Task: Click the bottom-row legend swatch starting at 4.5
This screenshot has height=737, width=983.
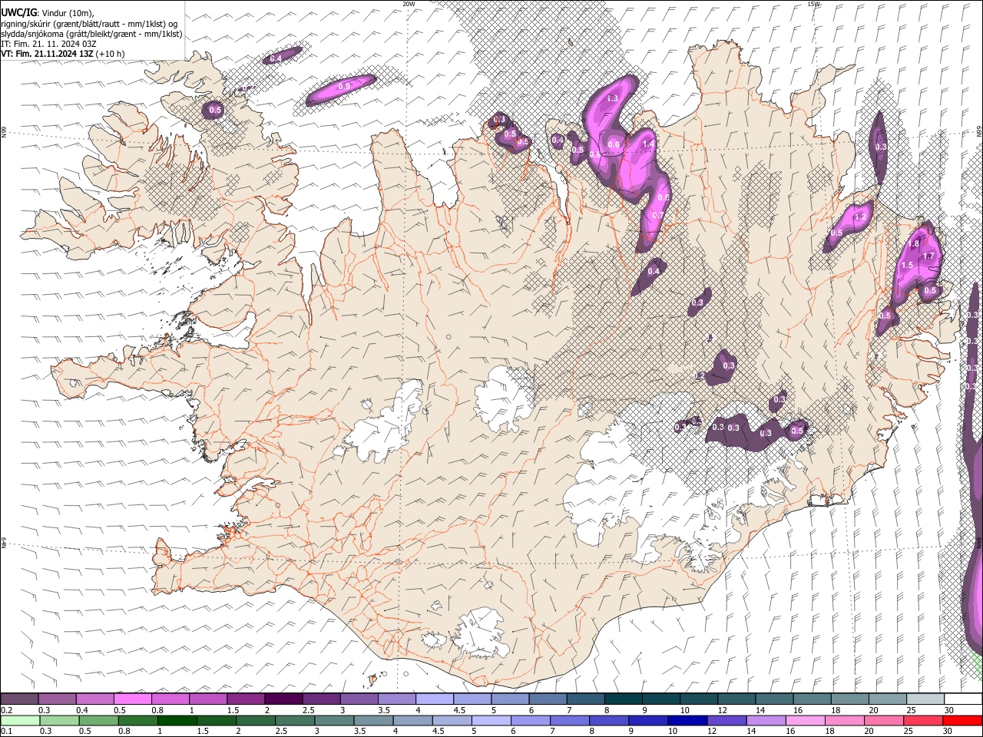Action: point(452,720)
